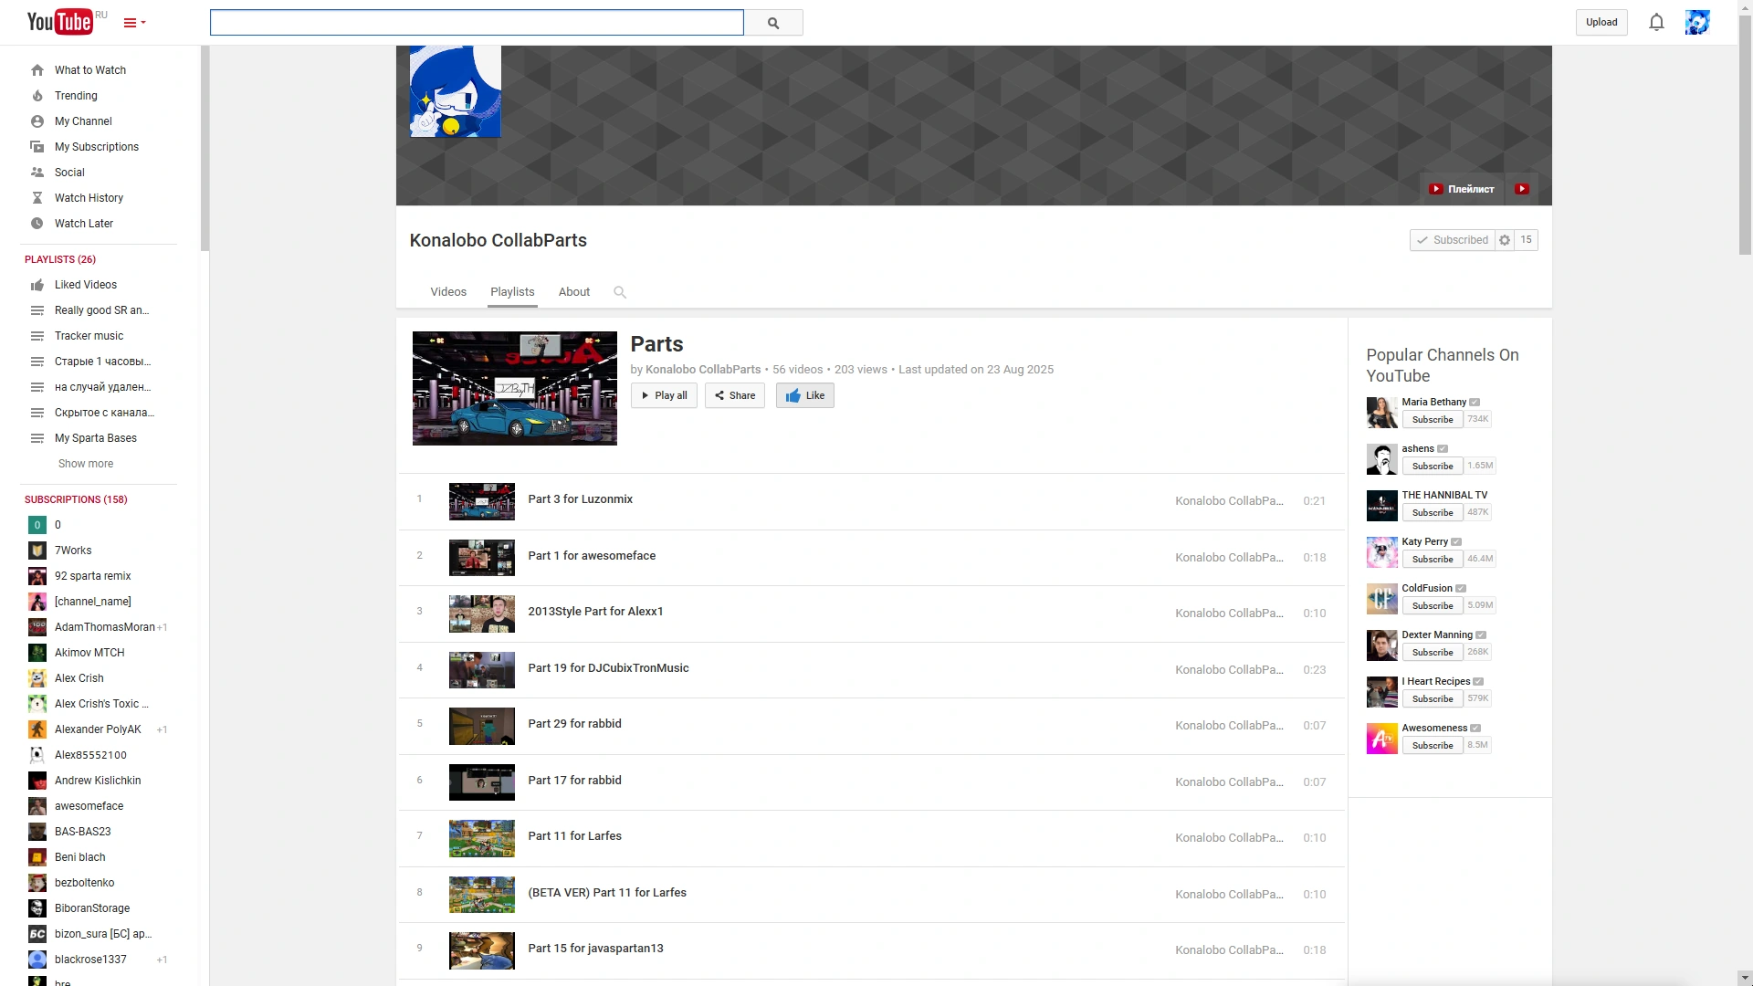Click the YouTube logo
Image resolution: width=1753 pixels, height=986 pixels.
pyautogui.click(x=59, y=22)
